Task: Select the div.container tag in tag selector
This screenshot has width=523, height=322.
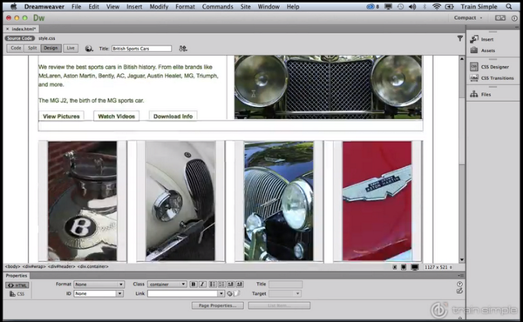Action: (93, 266)
